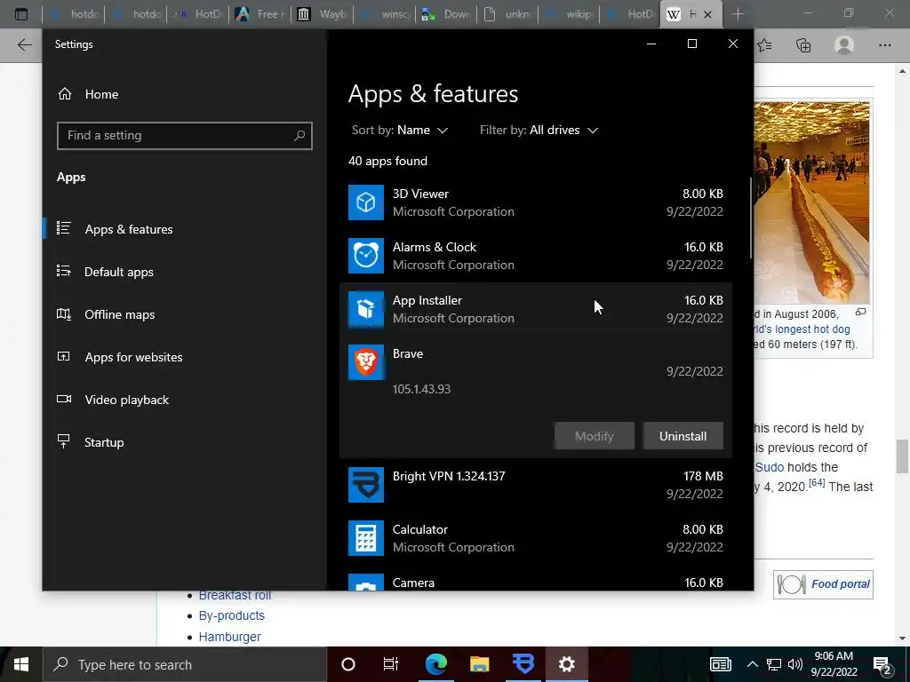This screenshot has height=682, width=910.
Task: Toggle Edge vertical tabs button
Action: point(21,14)
